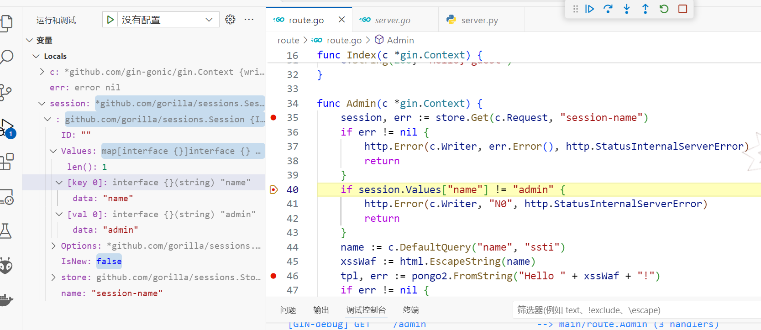Remove the breakpoint at line 46
Image resolution: width=761 pixels, height=330 pixels.
(x=273, y=276)
